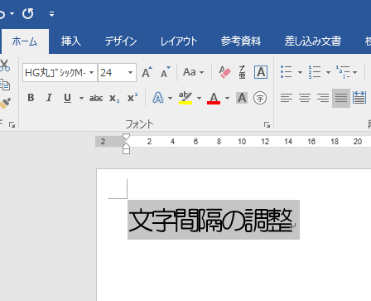Open the Numbering dropdown arrow
The image size is (371, 301).
328,72
